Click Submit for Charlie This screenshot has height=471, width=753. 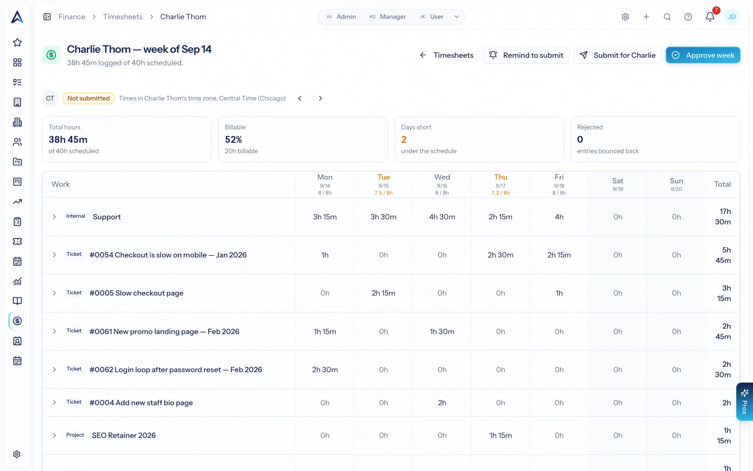pos(617,55)
